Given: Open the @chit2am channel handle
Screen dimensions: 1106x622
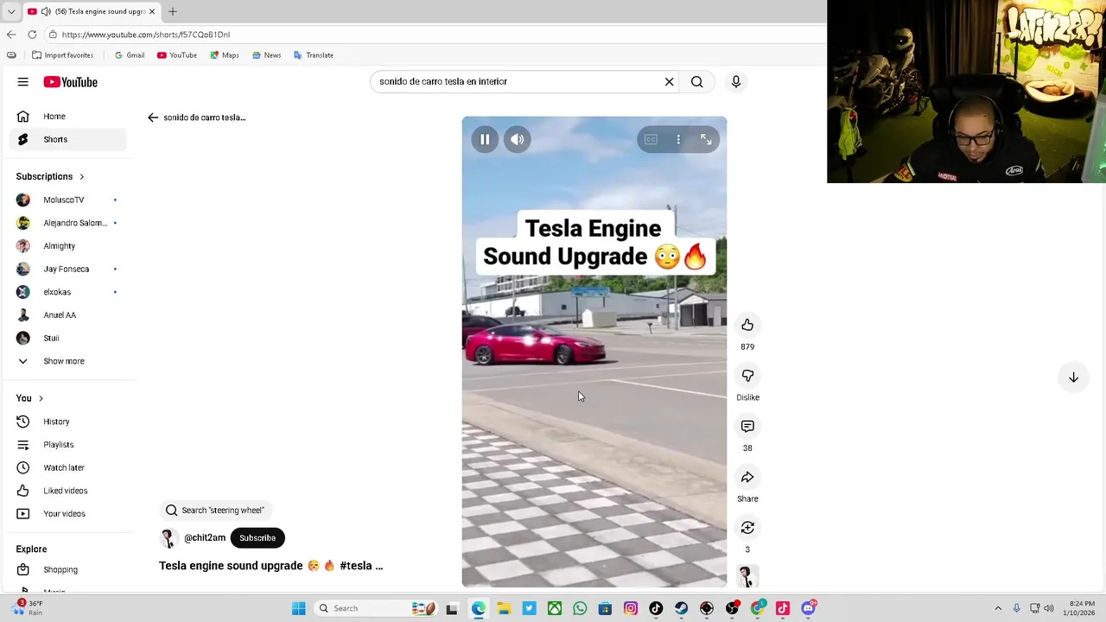Looking at the screenshot, I should [x=205, y=537].
